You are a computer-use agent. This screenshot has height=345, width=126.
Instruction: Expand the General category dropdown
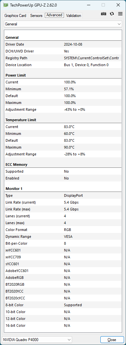63,24
